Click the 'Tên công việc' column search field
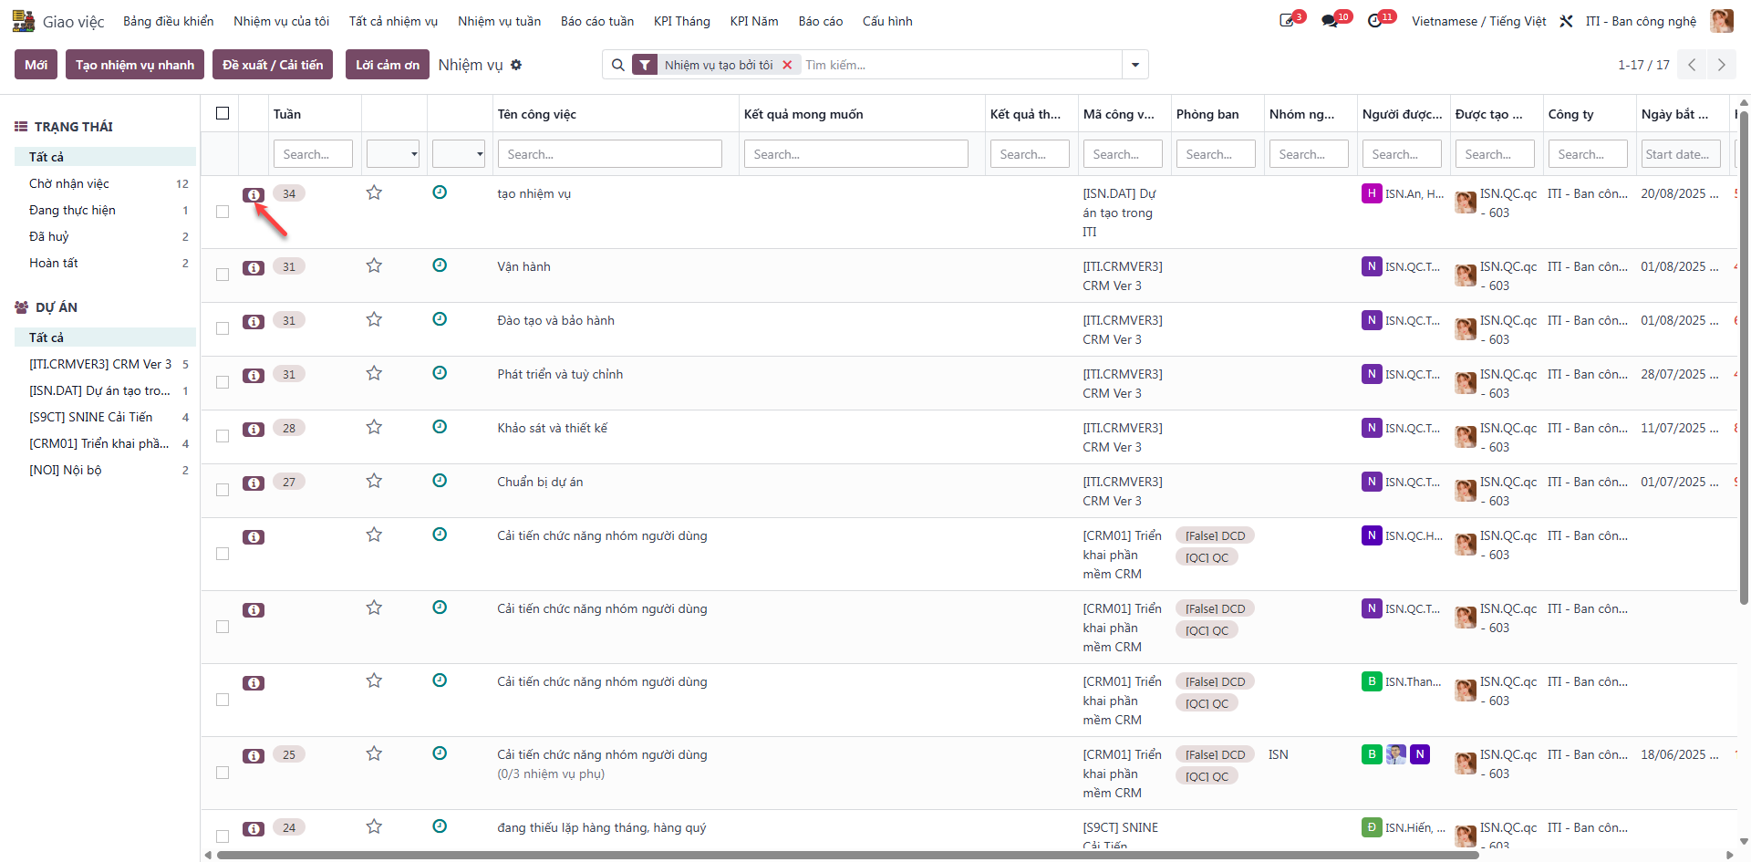Viewport: 1751px width, 862px height. click(x=610, y=154)
